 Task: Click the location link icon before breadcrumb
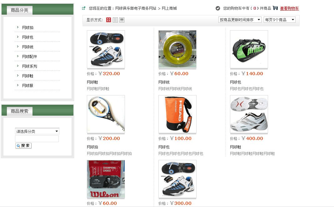[x=84, y=8]
